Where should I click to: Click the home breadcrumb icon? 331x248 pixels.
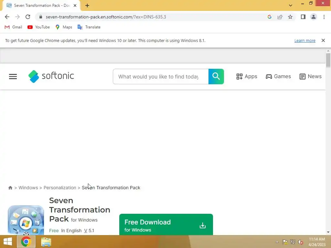tap(10, 188)
